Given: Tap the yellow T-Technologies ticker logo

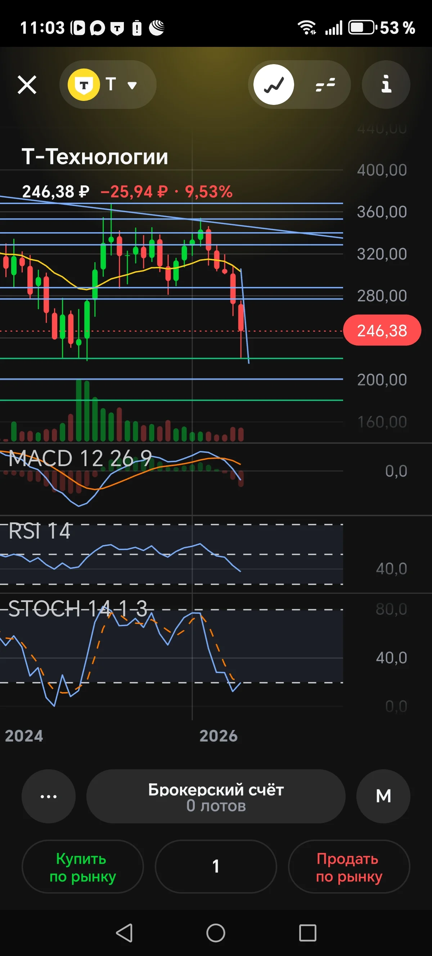Looking at the screenshot, I should pos(84,85).
